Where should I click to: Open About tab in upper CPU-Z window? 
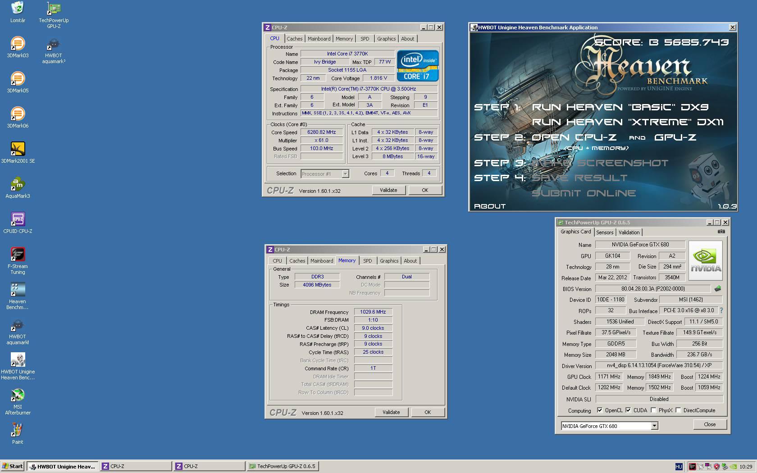pos(407,39)
